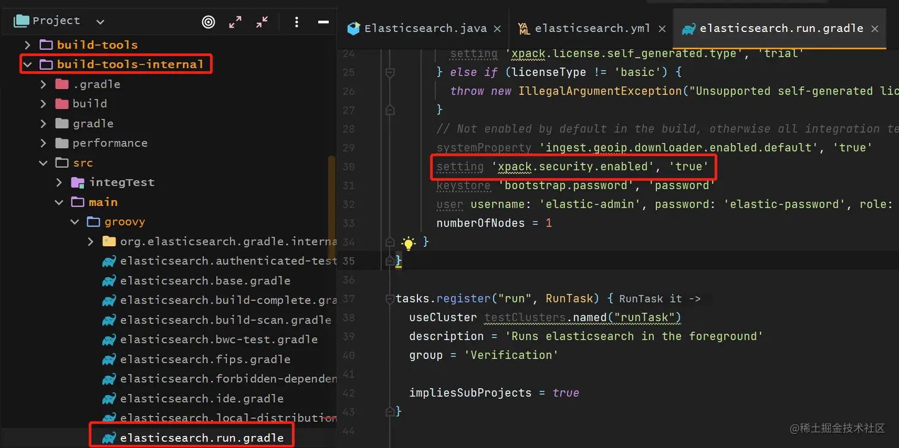This screenshot has height=448, width=899.
Task: Select opened file with the target icon
Action: 208,22
